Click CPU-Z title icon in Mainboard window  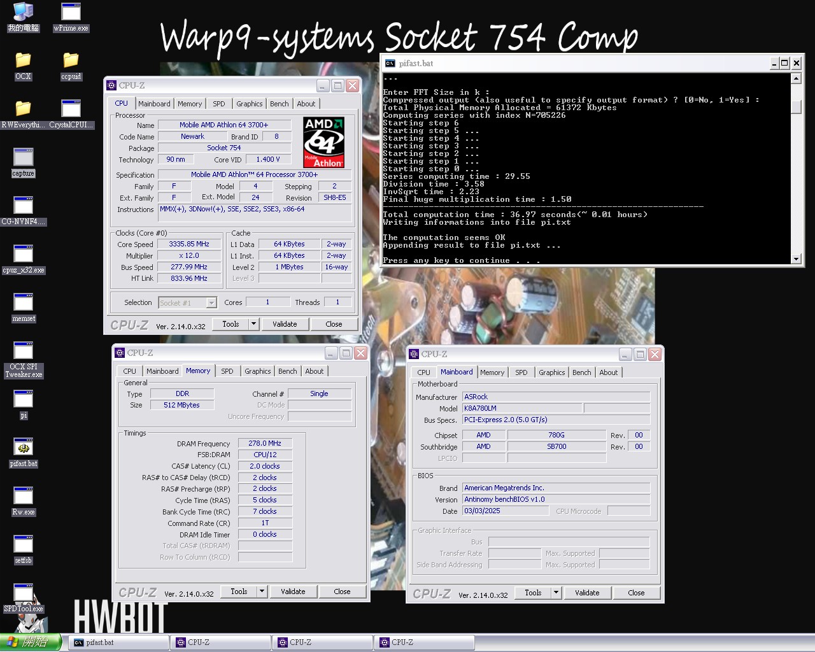pyautogui.click(x=414, y=354)
